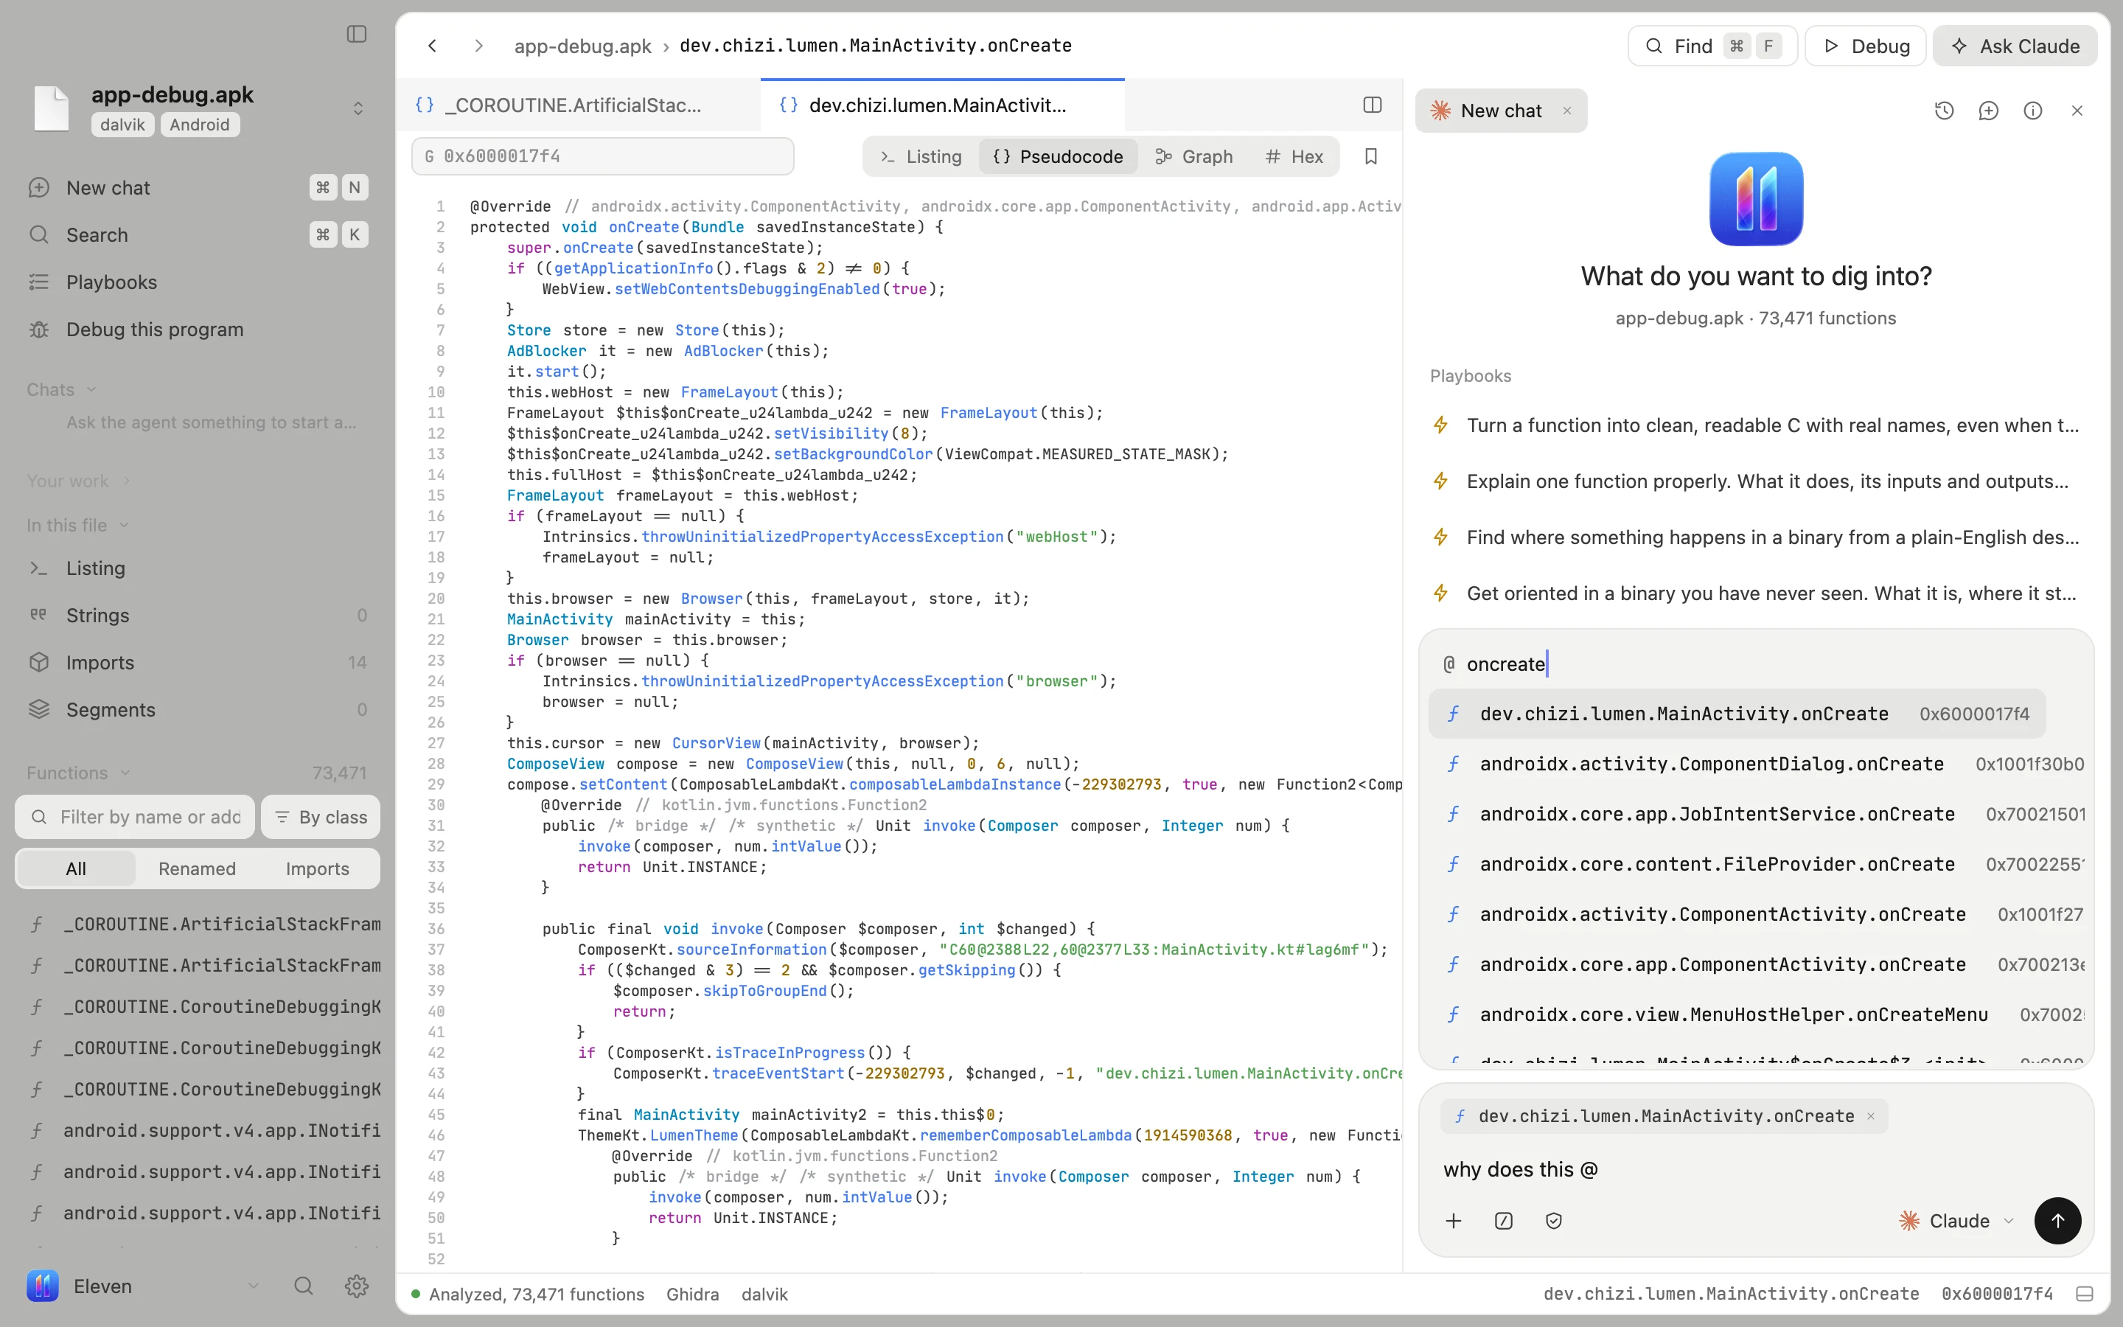Close the Ask Claude panel
Image resolution: width=2123 pixels, height=1327 pixels.
(x=2077, y=111)
